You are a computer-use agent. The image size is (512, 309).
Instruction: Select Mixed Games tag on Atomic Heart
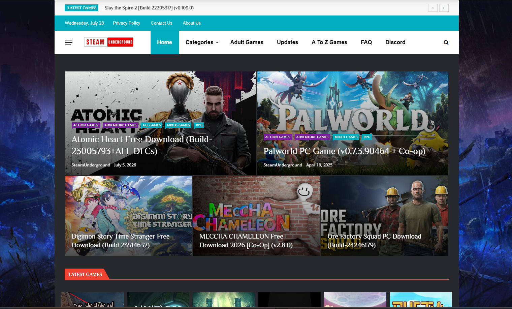point(178,125)
